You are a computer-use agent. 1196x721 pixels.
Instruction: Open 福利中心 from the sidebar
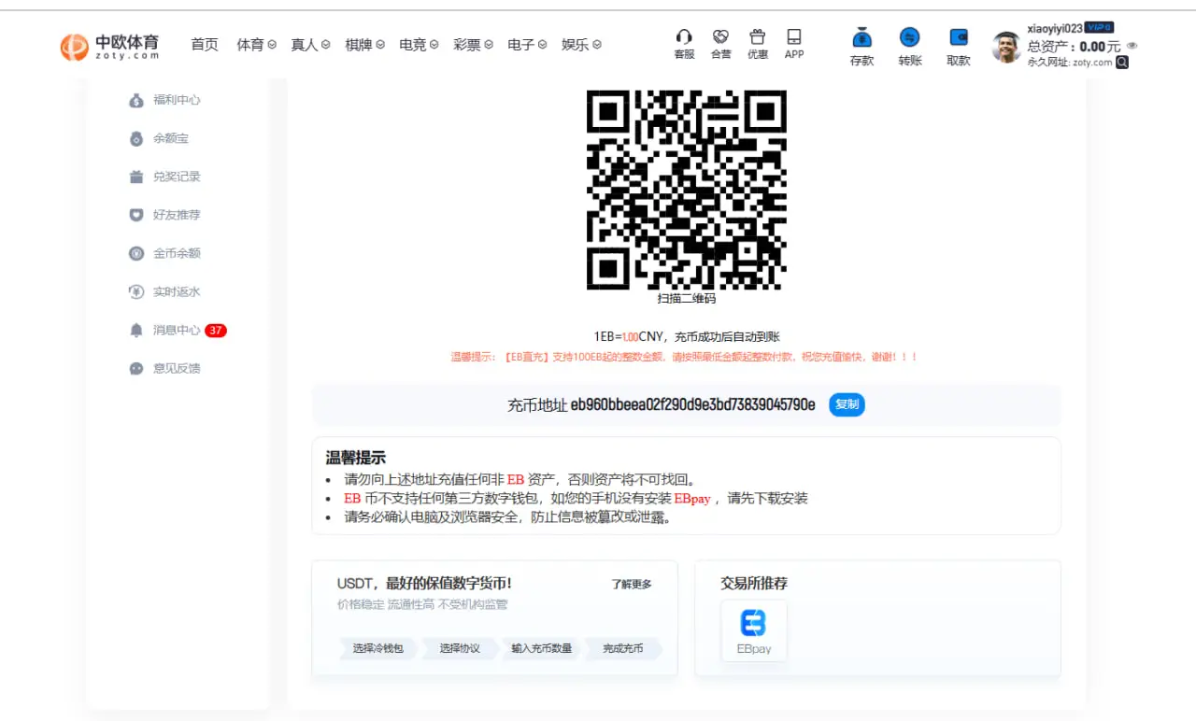point(168,100)
